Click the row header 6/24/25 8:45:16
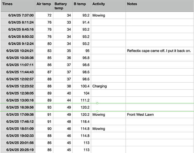 tap(18, 29)
